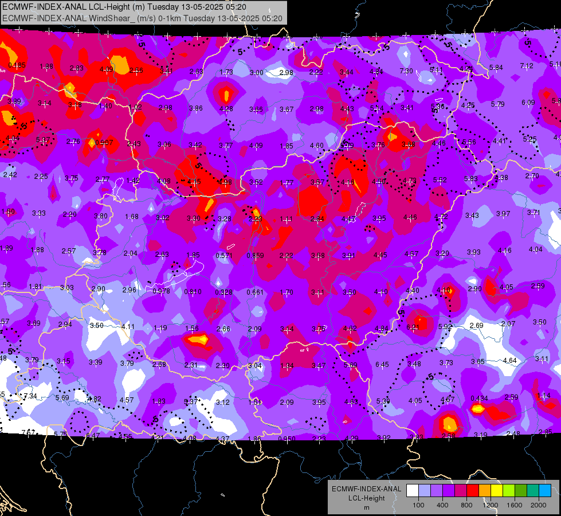Click the grid value 1.02

point(136,107)
